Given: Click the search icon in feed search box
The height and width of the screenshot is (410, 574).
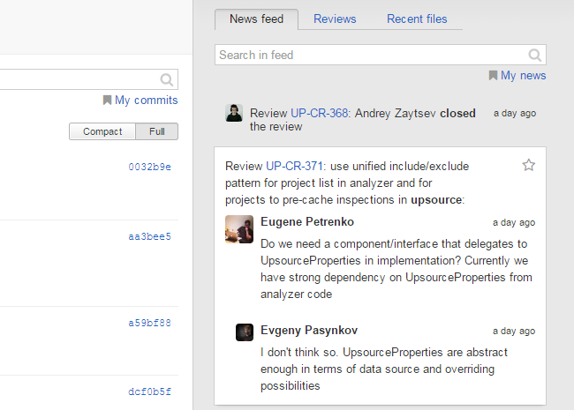Looking at the screenshot, I should tap(535, 56).
